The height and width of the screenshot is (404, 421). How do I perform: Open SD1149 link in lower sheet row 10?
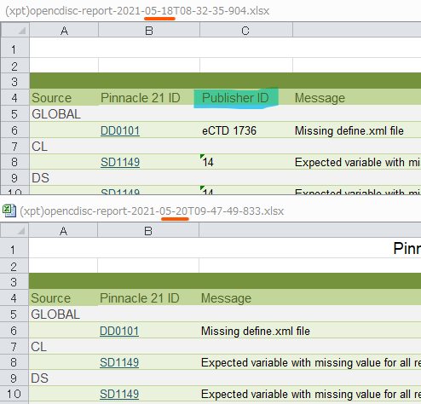point(119,394)
